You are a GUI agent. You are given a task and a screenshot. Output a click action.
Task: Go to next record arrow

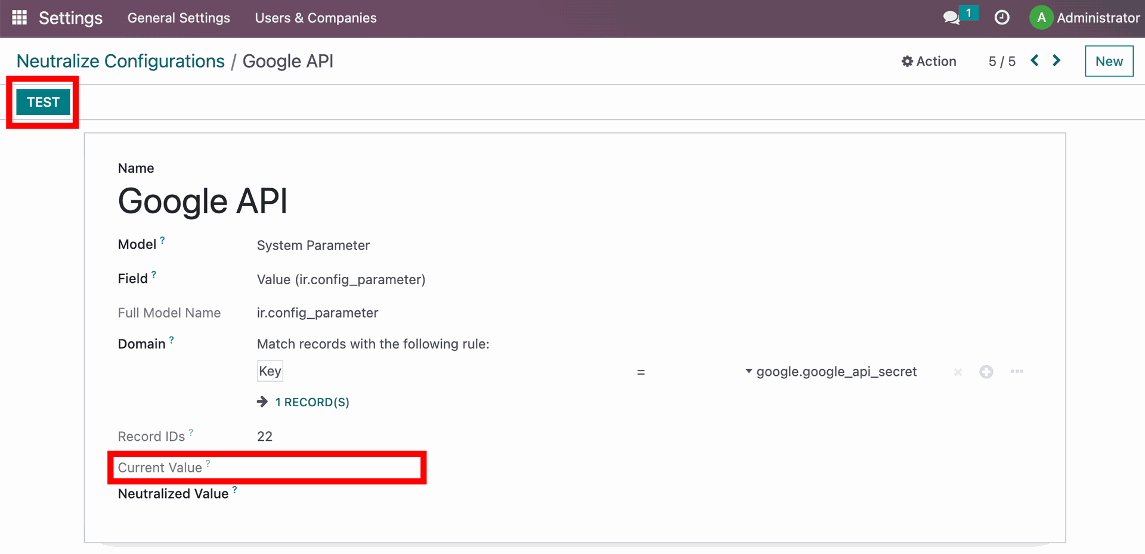coord(1056,61)
